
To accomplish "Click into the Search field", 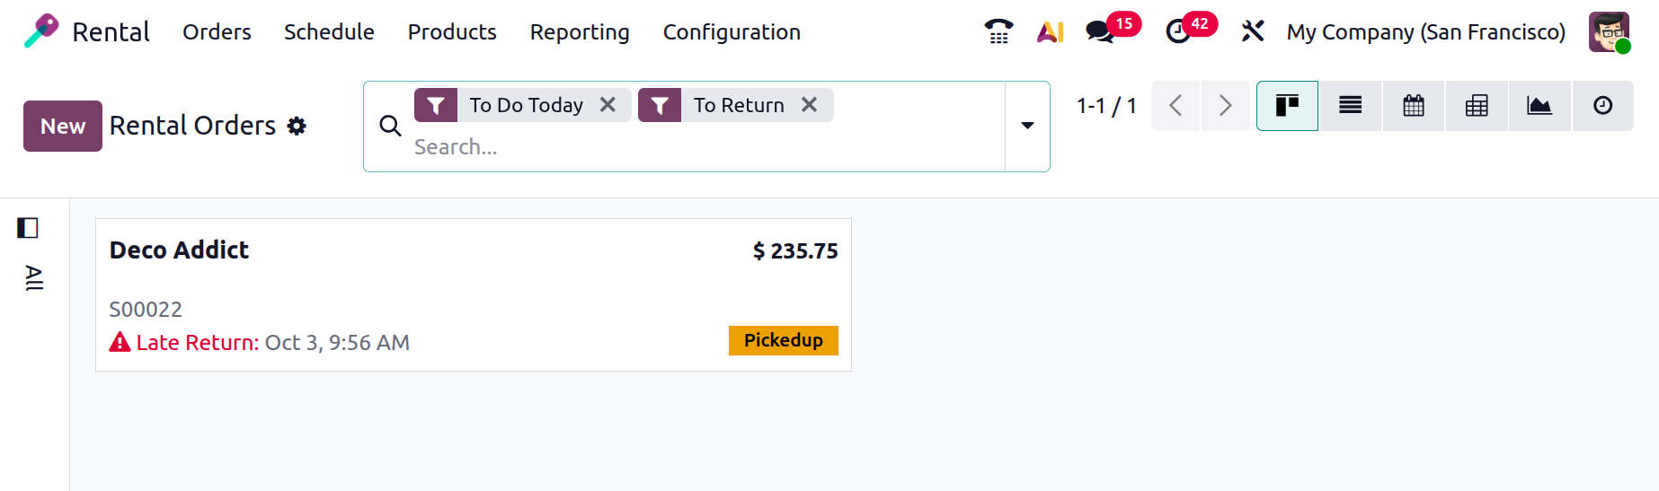I will [x=701, y=147].
